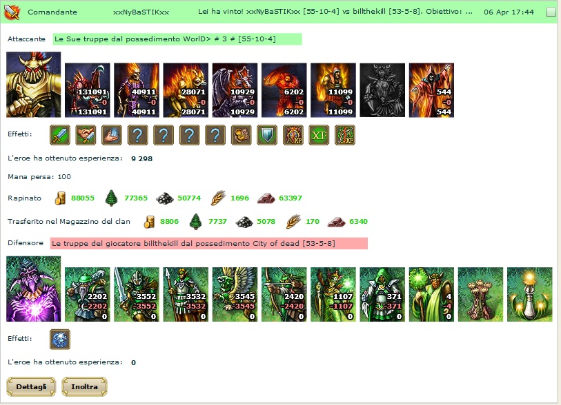Click the Inoltra forward button
This screenshot has width=561, height=405.
click(84, 386)
